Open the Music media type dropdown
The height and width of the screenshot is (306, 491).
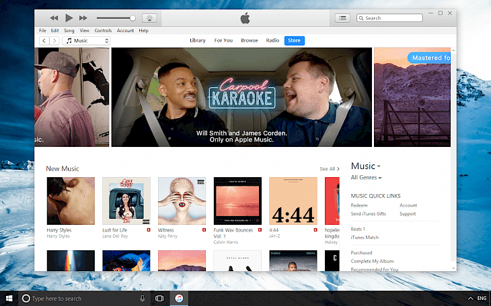pyautogui.click(x=86, y=41)
